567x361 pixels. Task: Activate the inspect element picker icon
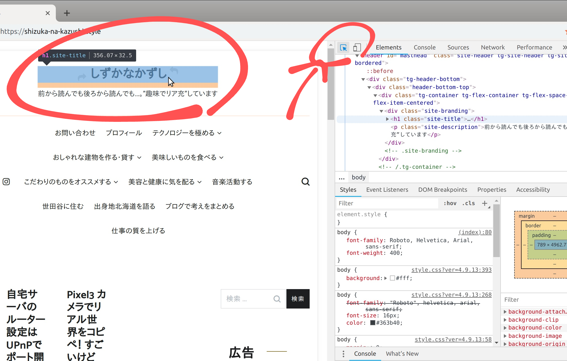(x=343, y=47)
